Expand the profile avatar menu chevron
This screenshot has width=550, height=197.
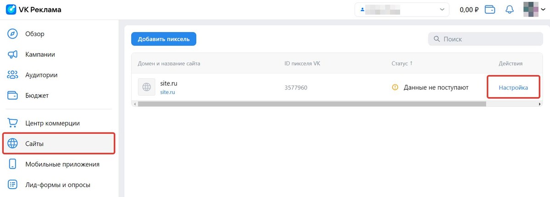(x=543, y=10)
